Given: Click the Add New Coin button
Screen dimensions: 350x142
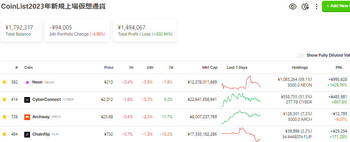Looking at the screenshot, I should [x=336, y=6].
